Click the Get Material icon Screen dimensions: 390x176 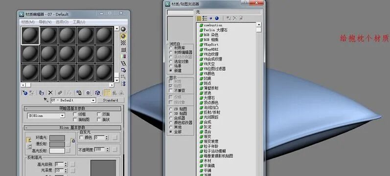coord(25,93)
